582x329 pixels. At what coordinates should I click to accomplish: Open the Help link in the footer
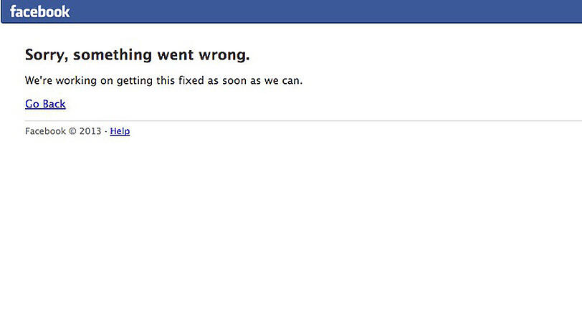(x=120, y=131)
